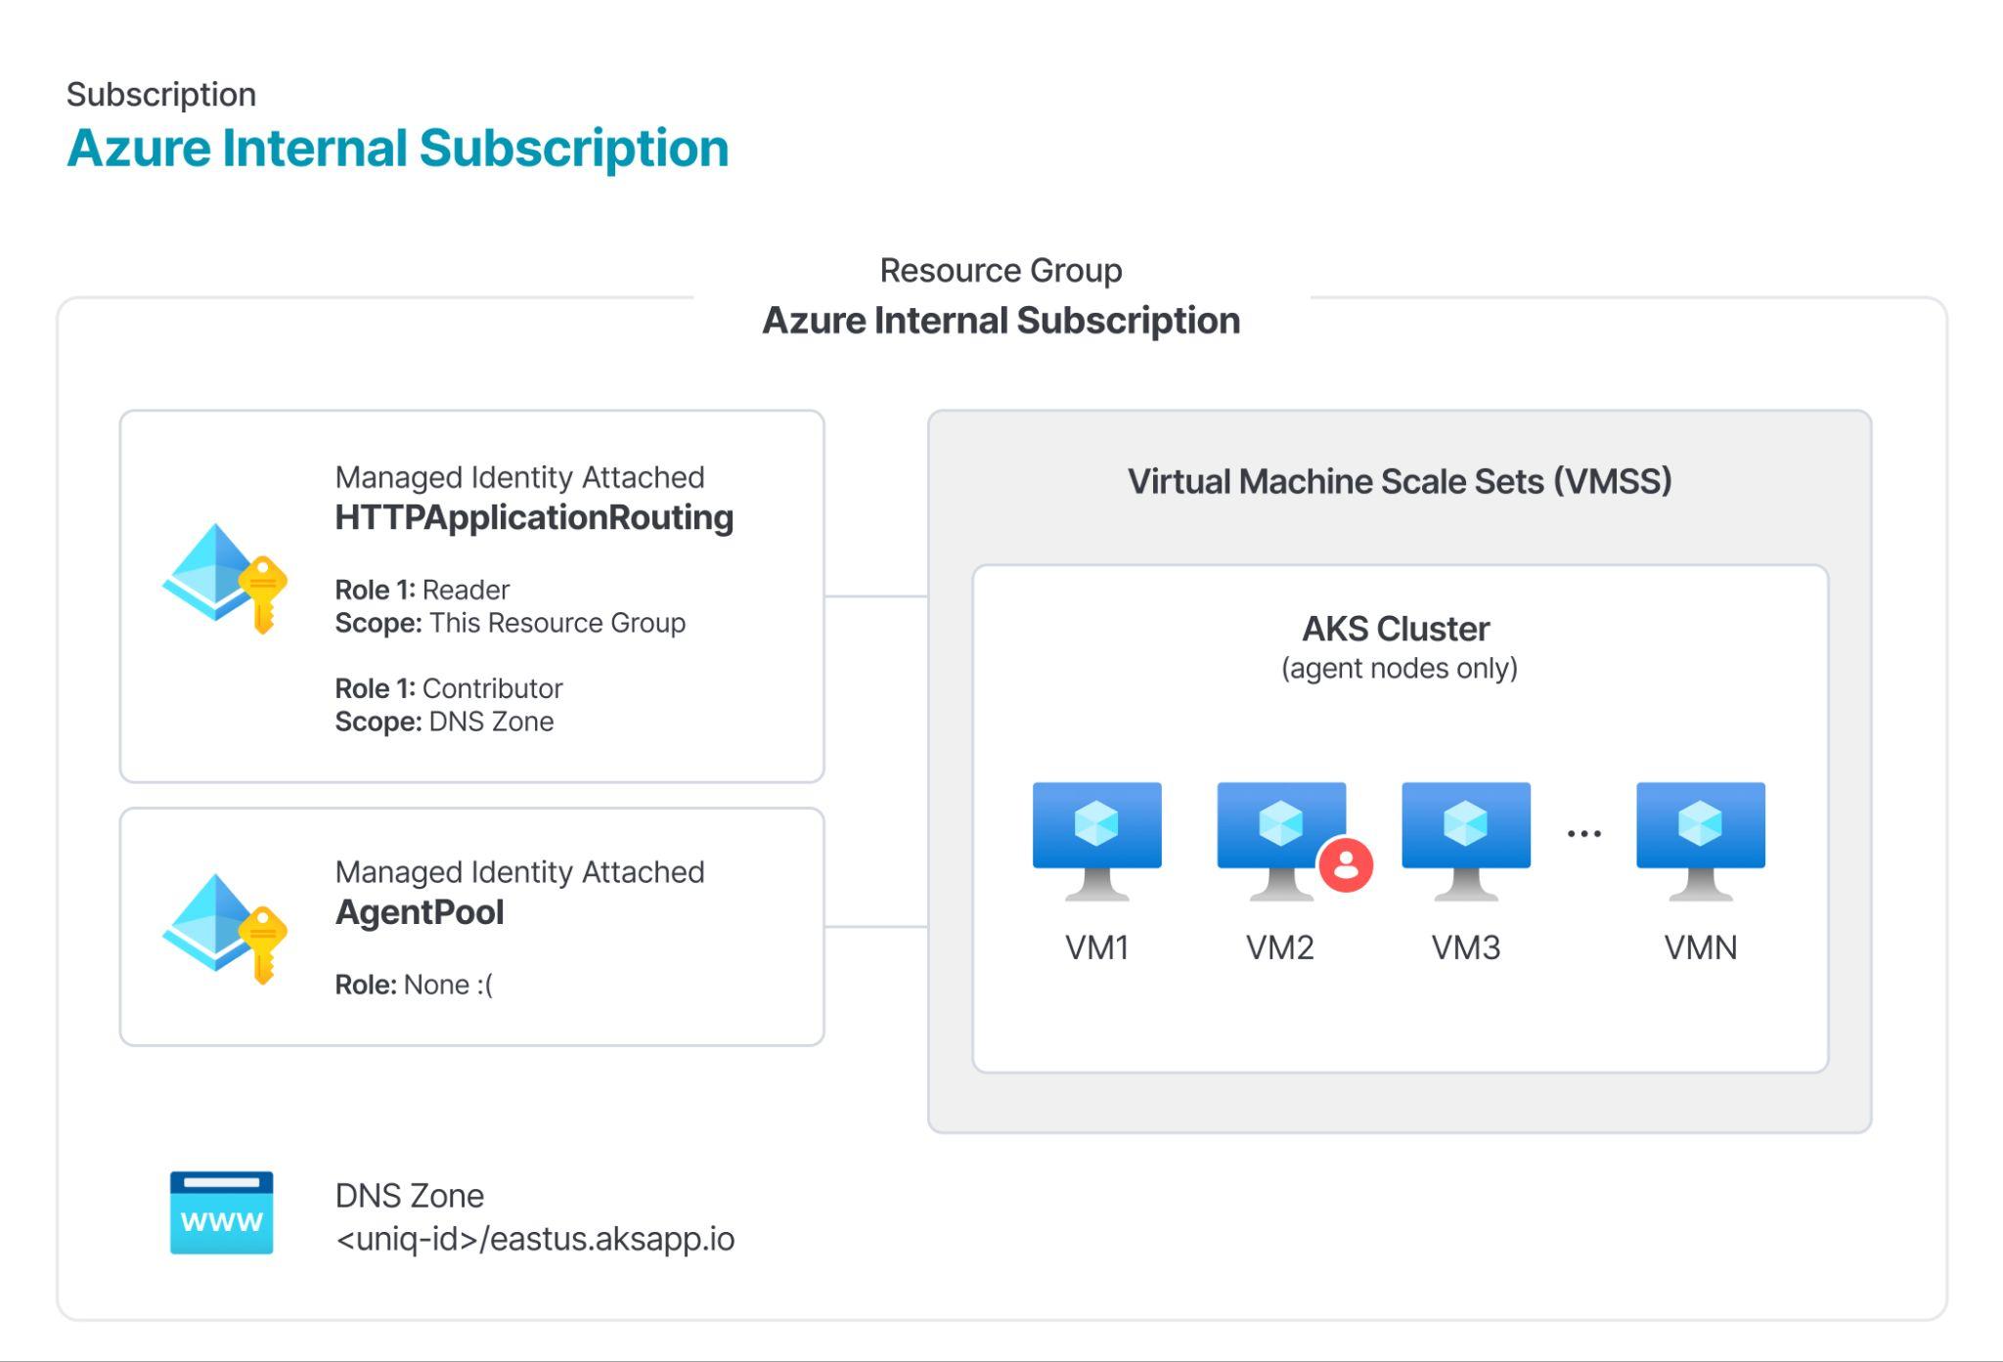Click the 'VM2' label
The image size is (2003, 1362).
[x=1280, y=947]
